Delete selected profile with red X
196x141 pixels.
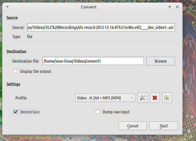(155, 98)
